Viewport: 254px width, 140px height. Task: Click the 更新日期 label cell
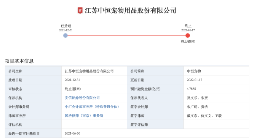click(155, 80)
